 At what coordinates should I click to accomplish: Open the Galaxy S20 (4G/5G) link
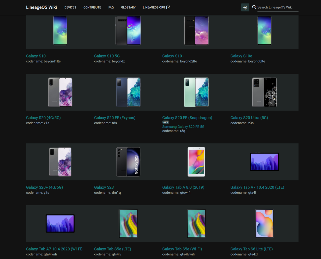43,118
